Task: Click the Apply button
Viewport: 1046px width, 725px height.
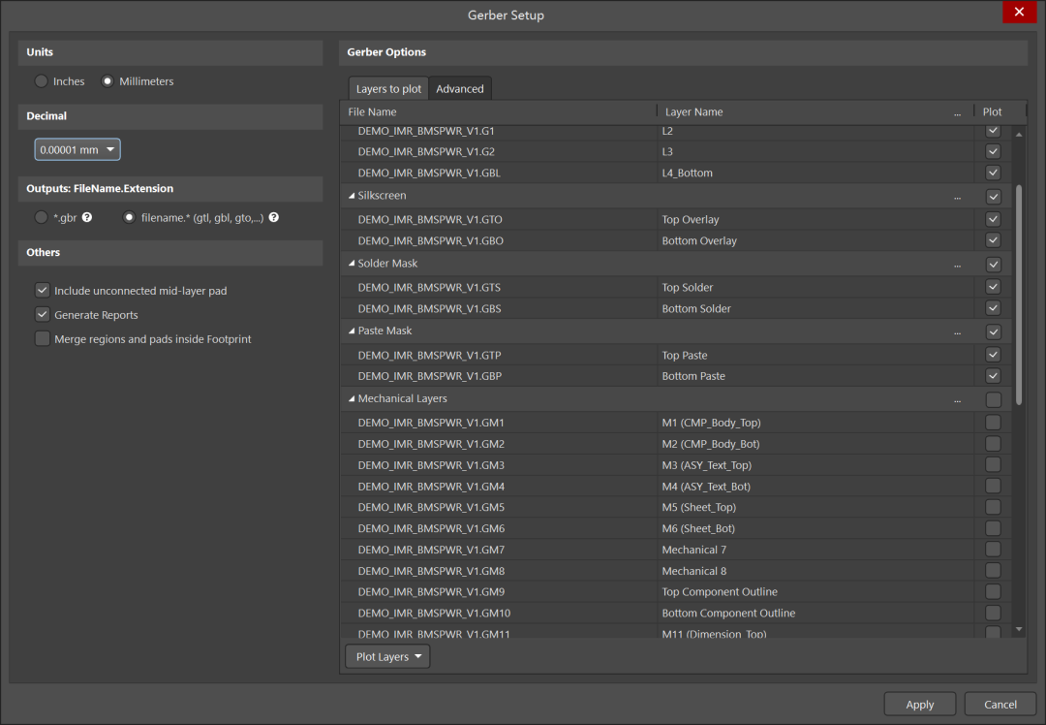Action: [919, 705]
